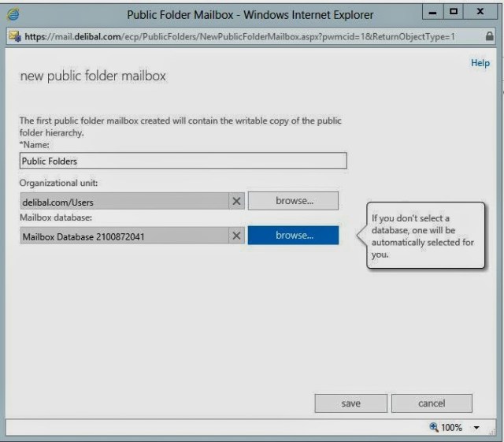Click the Name field containing Public Folders
The image size is (504, 442).
click(x=183, y=161)
